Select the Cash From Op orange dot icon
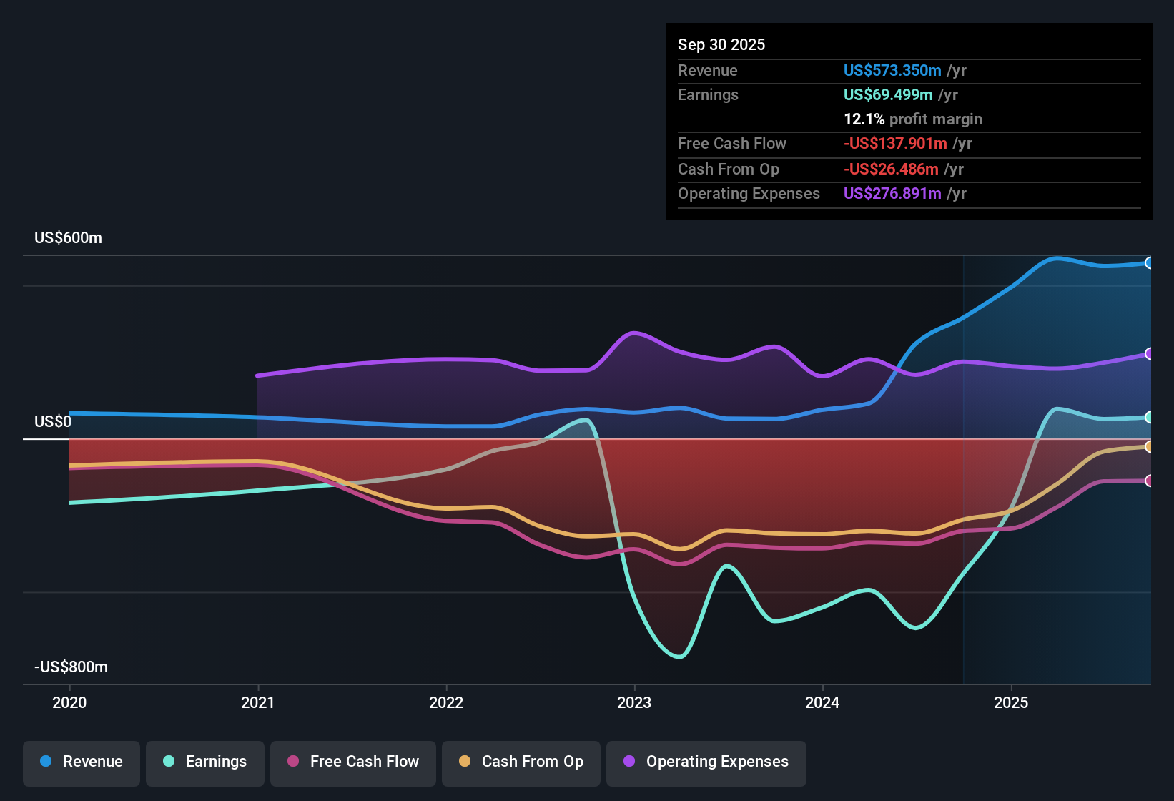Viewport: 1174px width, 801px height. [x=465, y=762]
